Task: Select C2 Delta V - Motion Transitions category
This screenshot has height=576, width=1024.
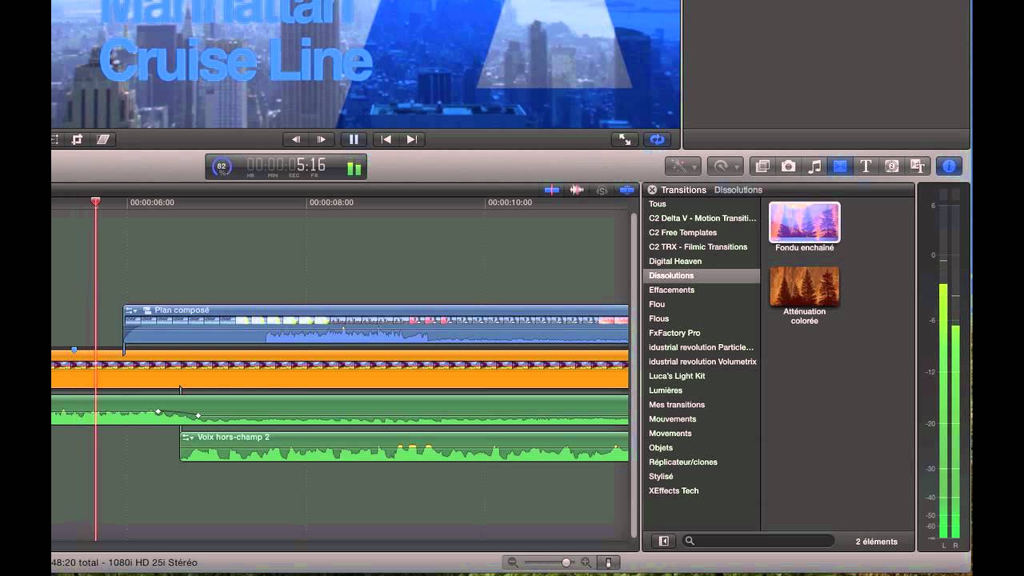Action: coord(702,218)
